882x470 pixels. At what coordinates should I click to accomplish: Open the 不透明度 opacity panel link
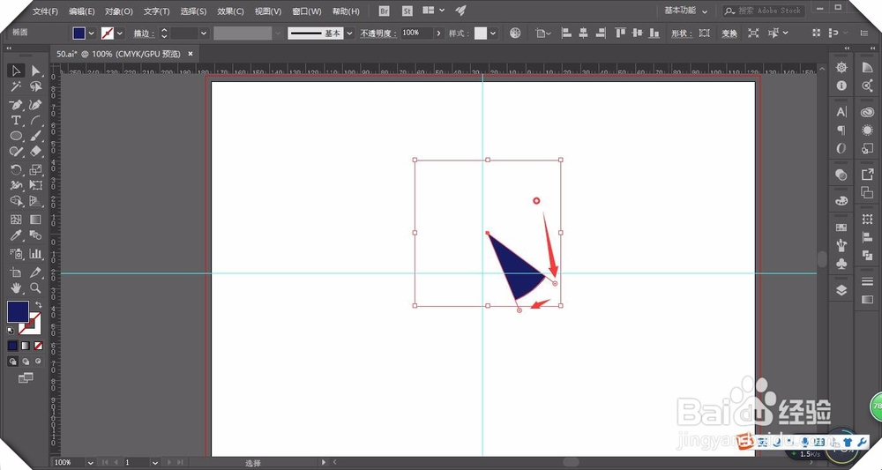[x=378, y=34]
